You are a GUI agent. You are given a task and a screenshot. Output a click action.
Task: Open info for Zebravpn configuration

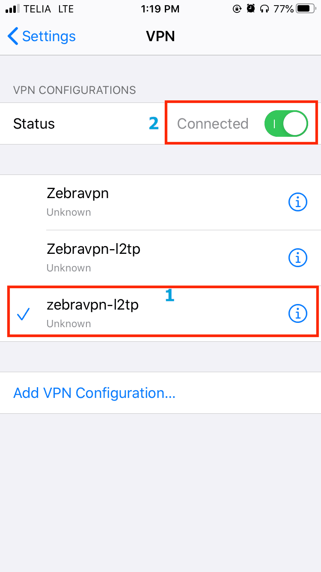298,202
